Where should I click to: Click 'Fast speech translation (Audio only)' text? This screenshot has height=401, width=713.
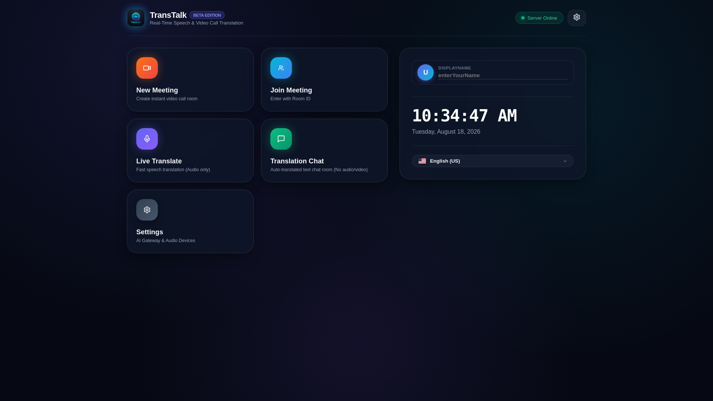click(173, 170)
